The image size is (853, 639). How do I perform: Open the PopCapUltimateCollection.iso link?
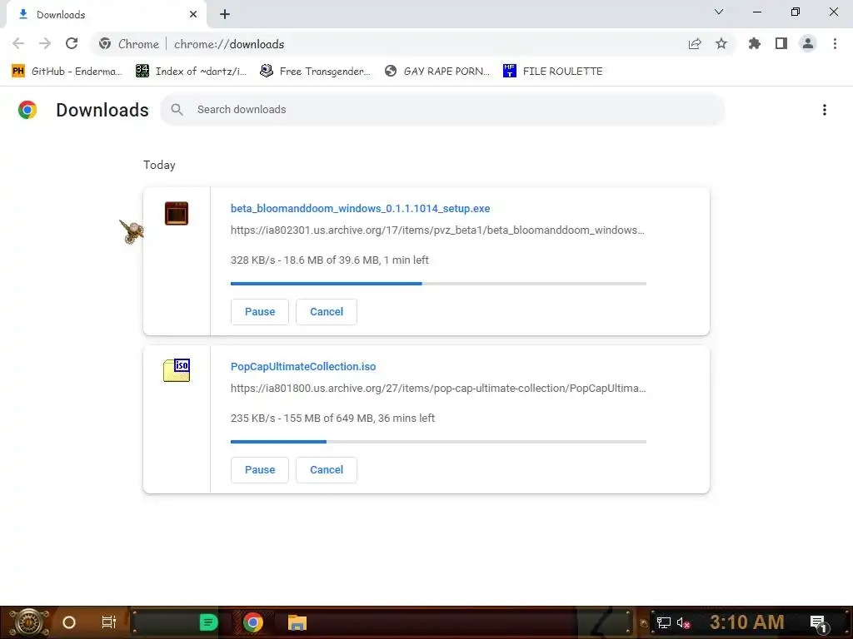point(303,367)
